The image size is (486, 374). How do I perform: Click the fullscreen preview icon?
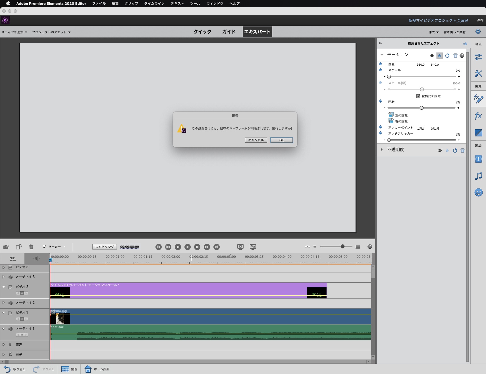point(253,247)
